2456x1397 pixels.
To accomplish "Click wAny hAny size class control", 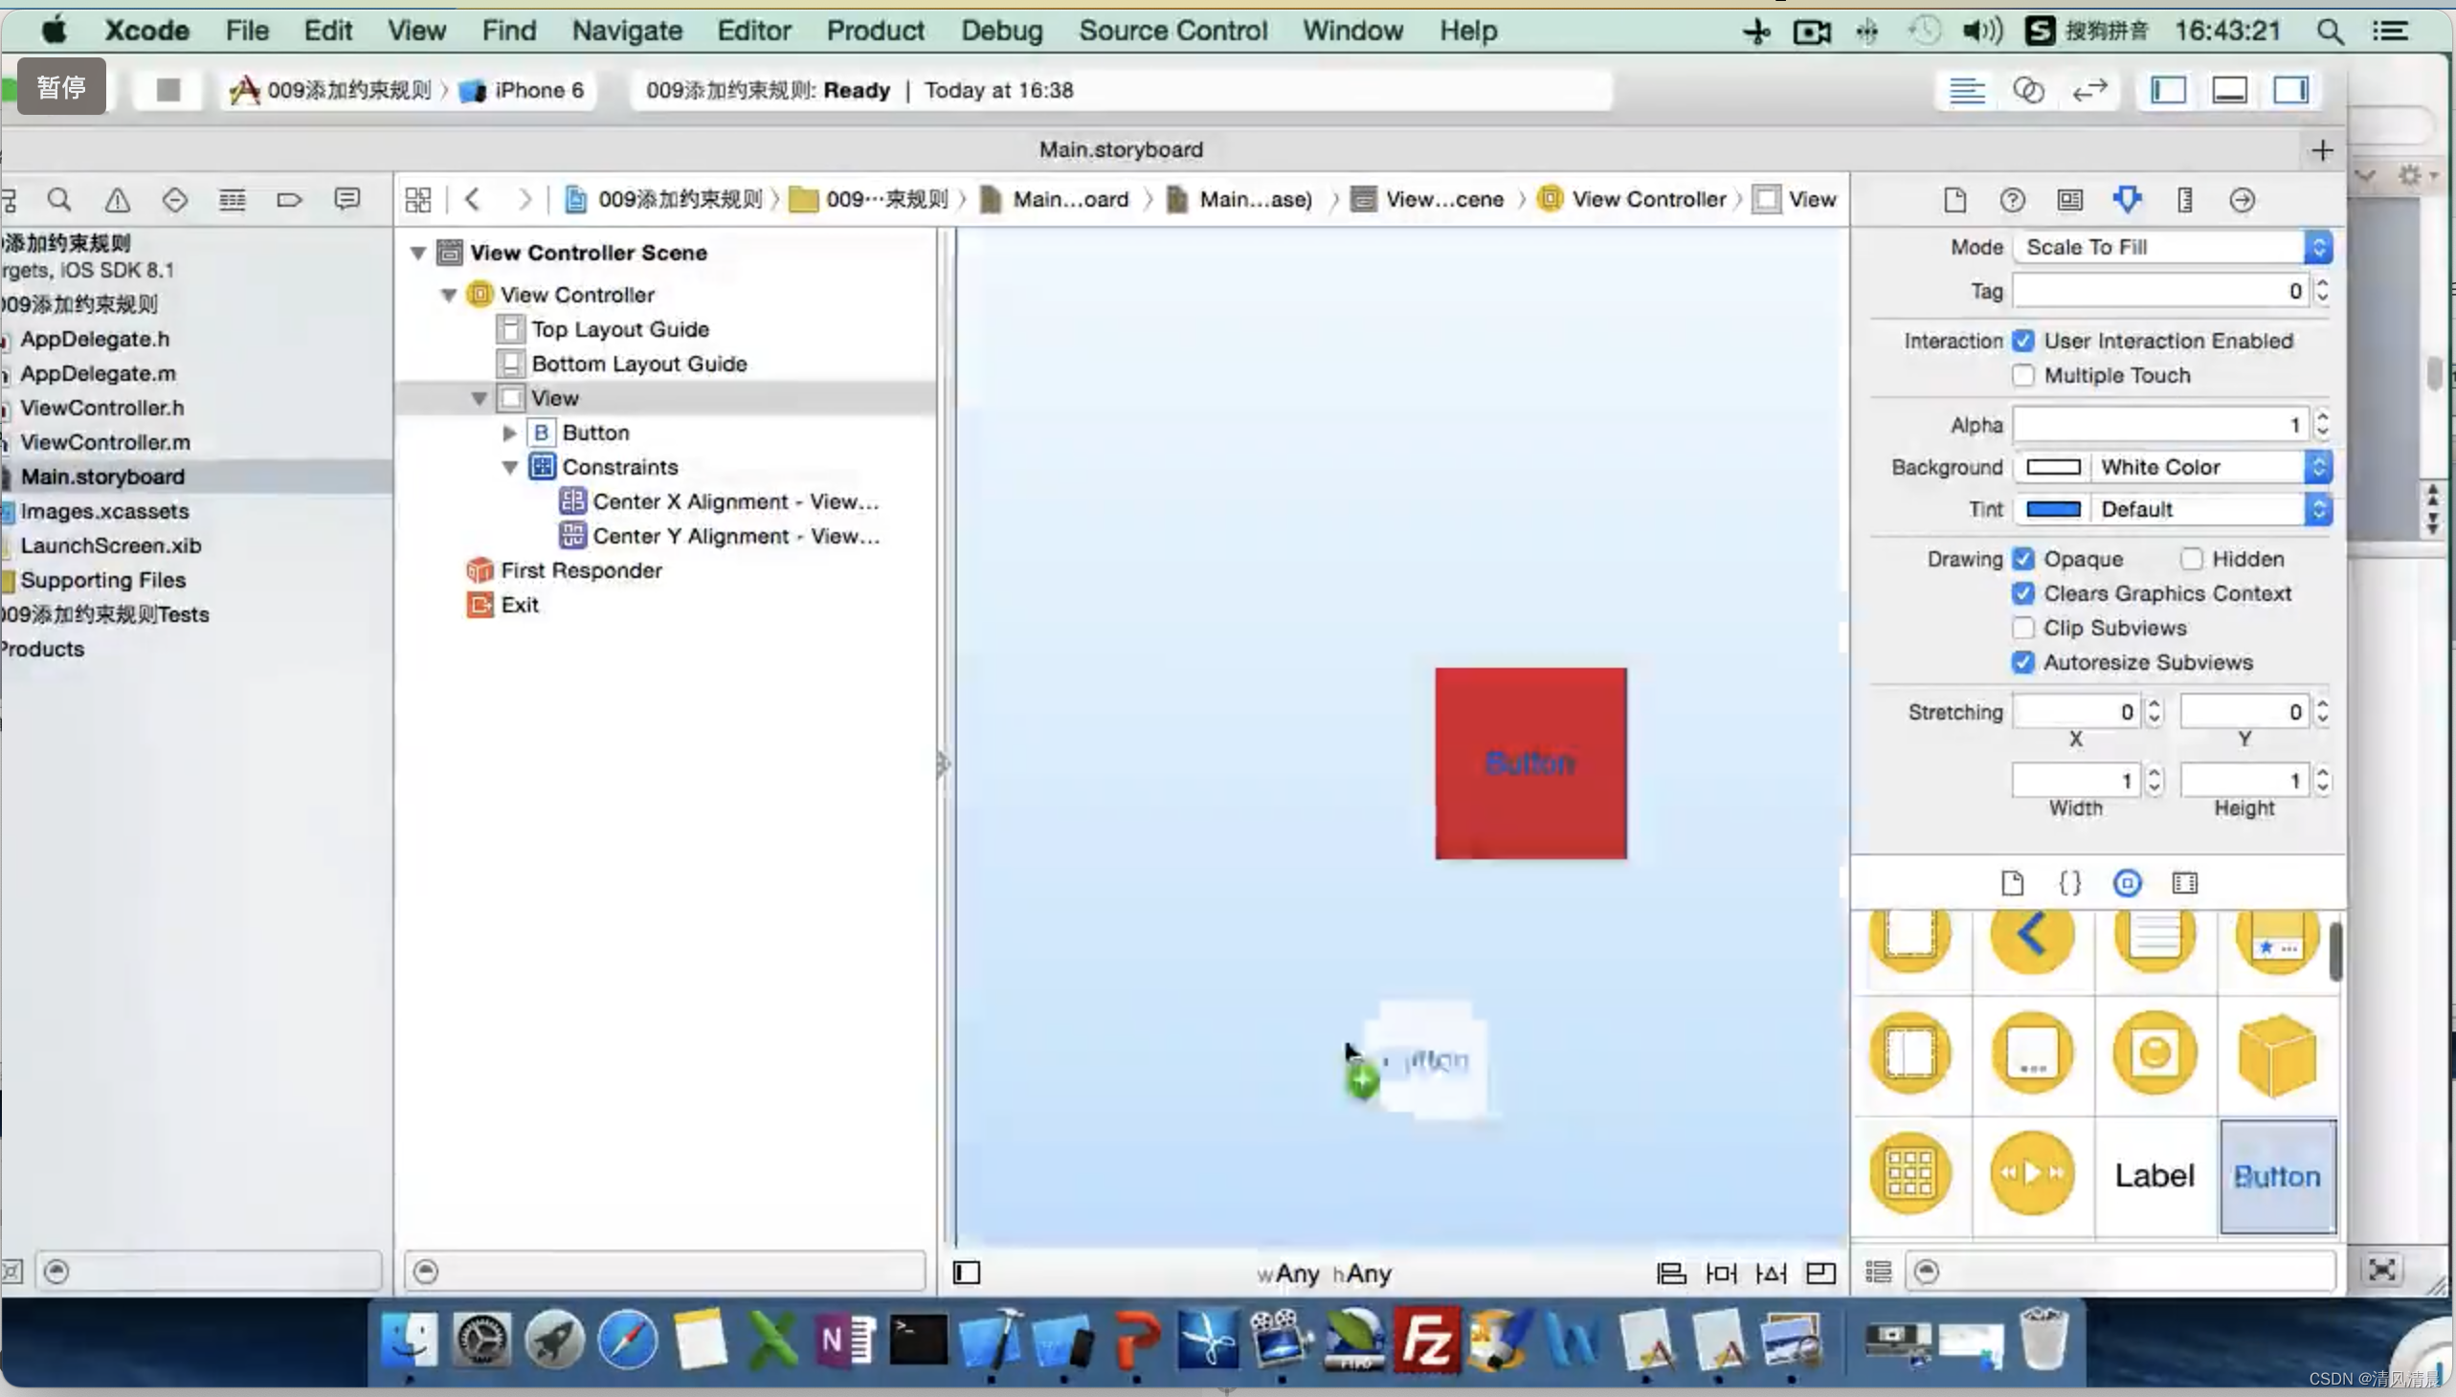I will pyautogui.click(x=1324, y=1274).
